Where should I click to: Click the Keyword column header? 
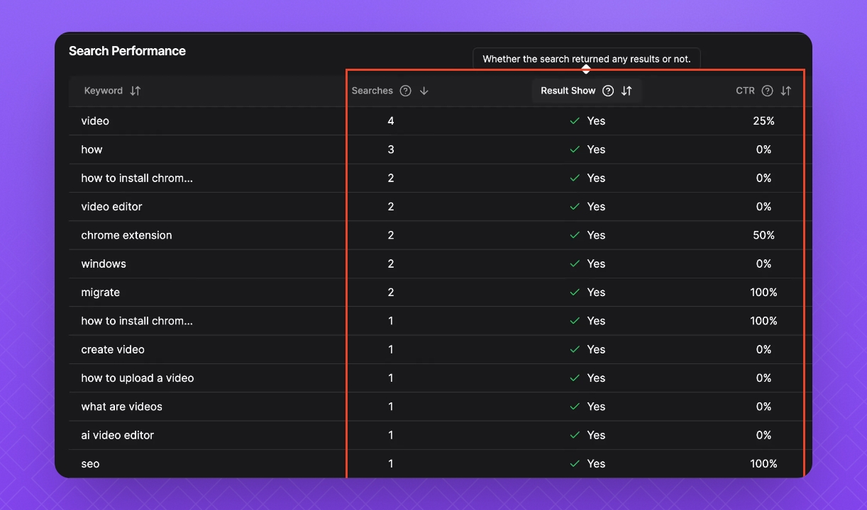pyautogui.click(x=104, y=91)
